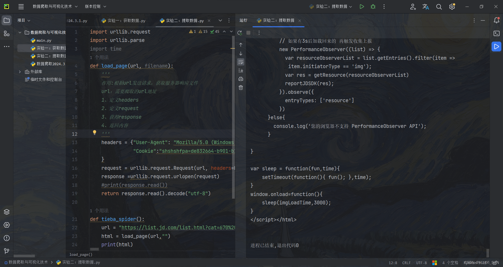This screenshot has width=503, height=267.
Task: Click the warnings count indicator 15
Action: [203, 31]
